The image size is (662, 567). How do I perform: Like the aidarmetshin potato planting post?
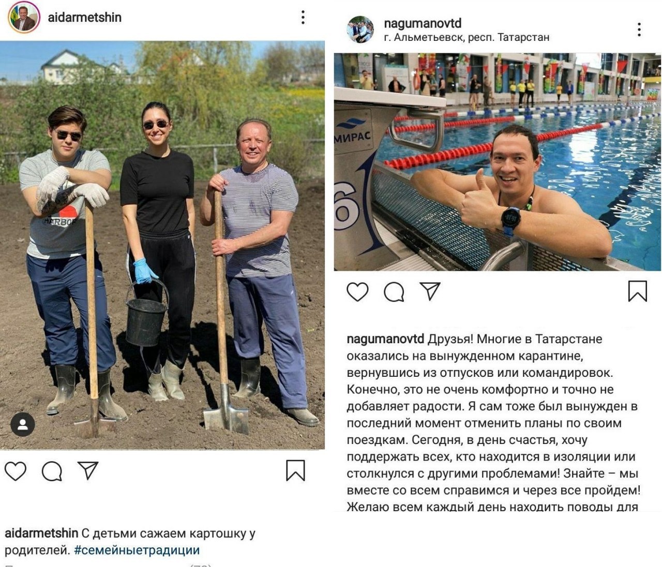tap(16, 471)
